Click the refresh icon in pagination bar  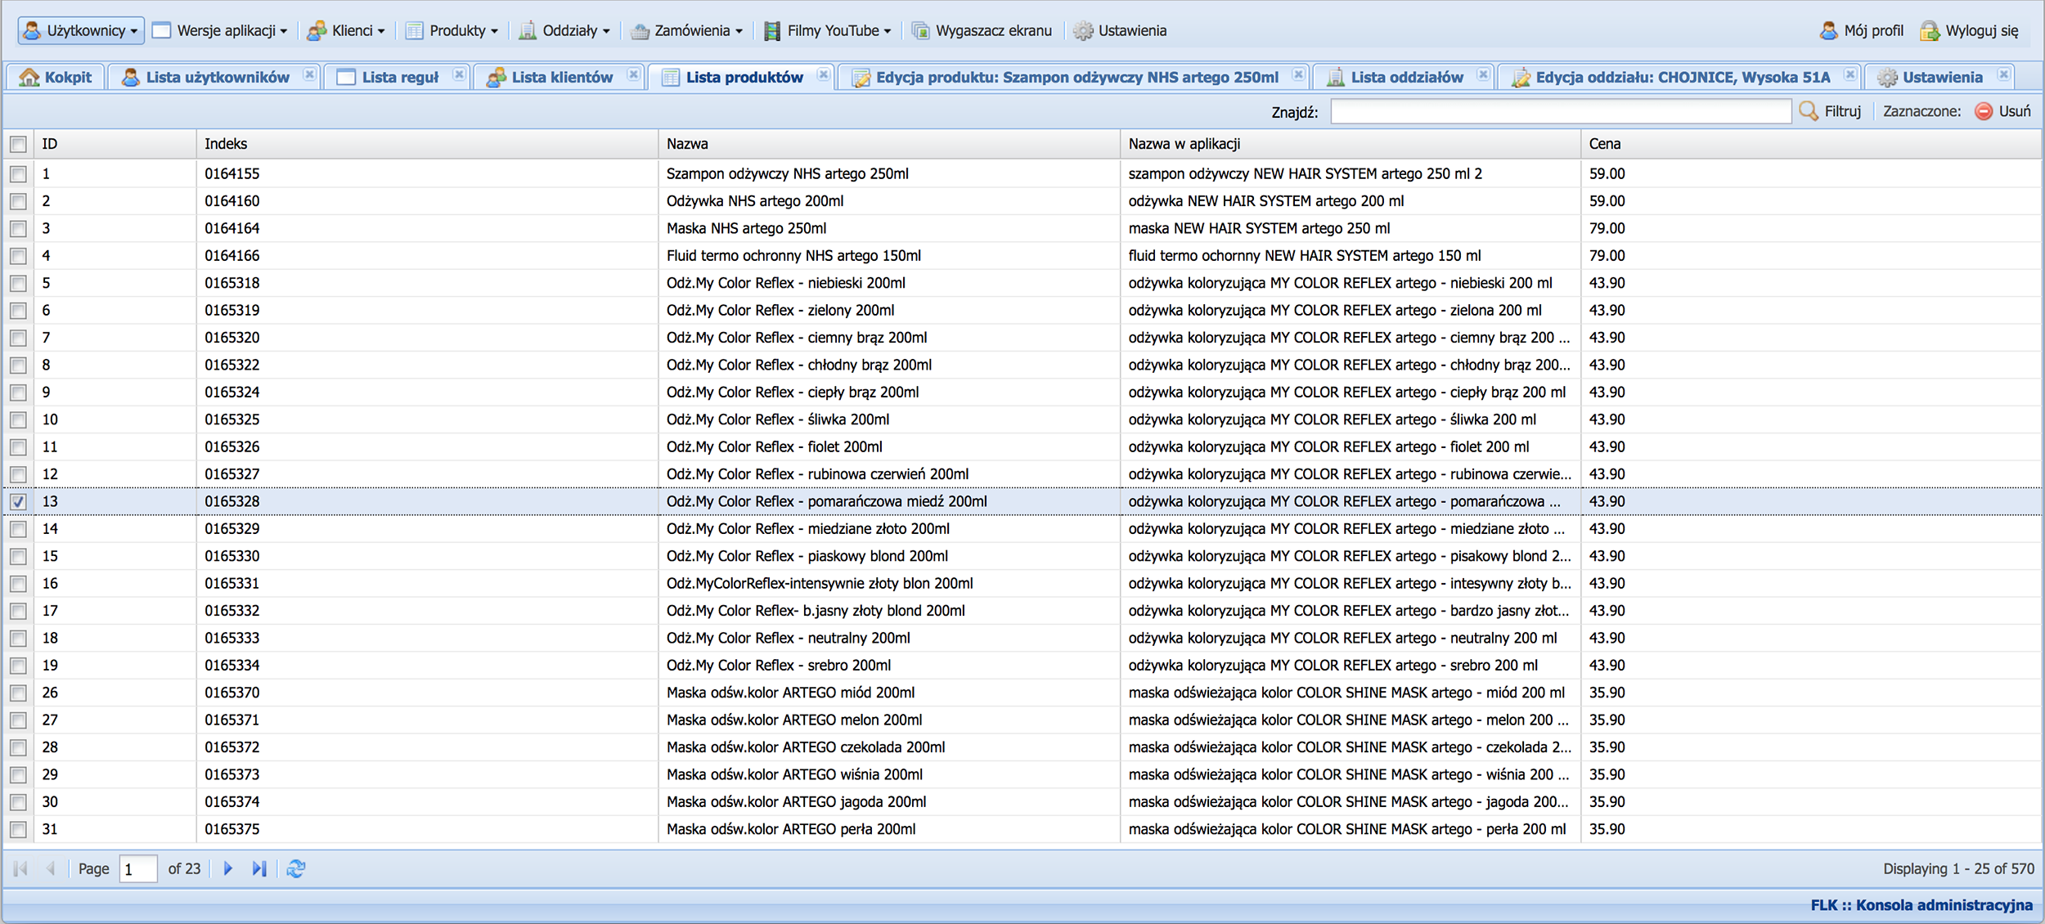click(x=296, y=868)
